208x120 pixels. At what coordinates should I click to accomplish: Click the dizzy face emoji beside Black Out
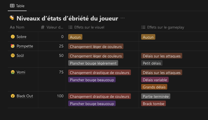(x=13, y=96)
